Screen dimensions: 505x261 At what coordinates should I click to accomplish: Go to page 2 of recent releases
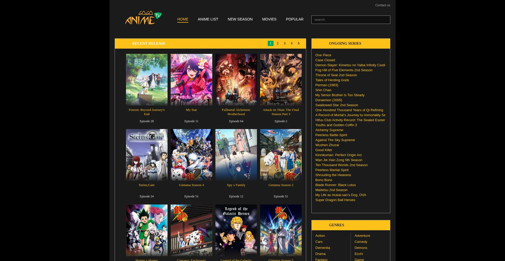click(x=277, y=43)
